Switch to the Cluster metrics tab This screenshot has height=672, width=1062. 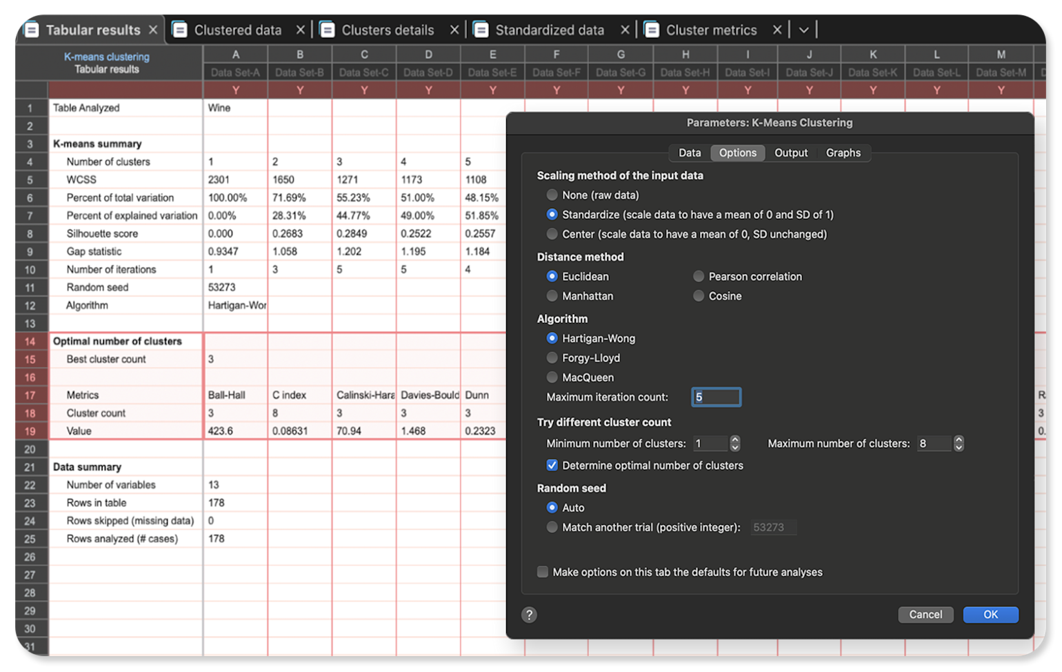click(x=712, y=30)
